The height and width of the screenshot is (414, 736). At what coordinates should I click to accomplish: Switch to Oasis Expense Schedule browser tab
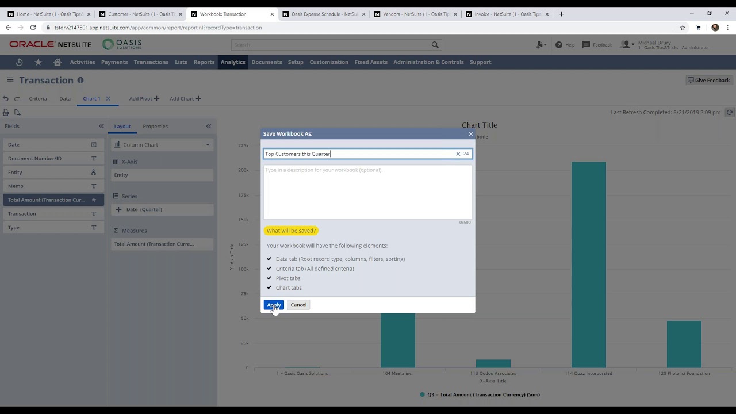tap(324, 14)
